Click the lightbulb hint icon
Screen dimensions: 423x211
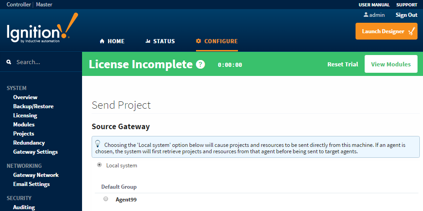(x=98, y=144)
